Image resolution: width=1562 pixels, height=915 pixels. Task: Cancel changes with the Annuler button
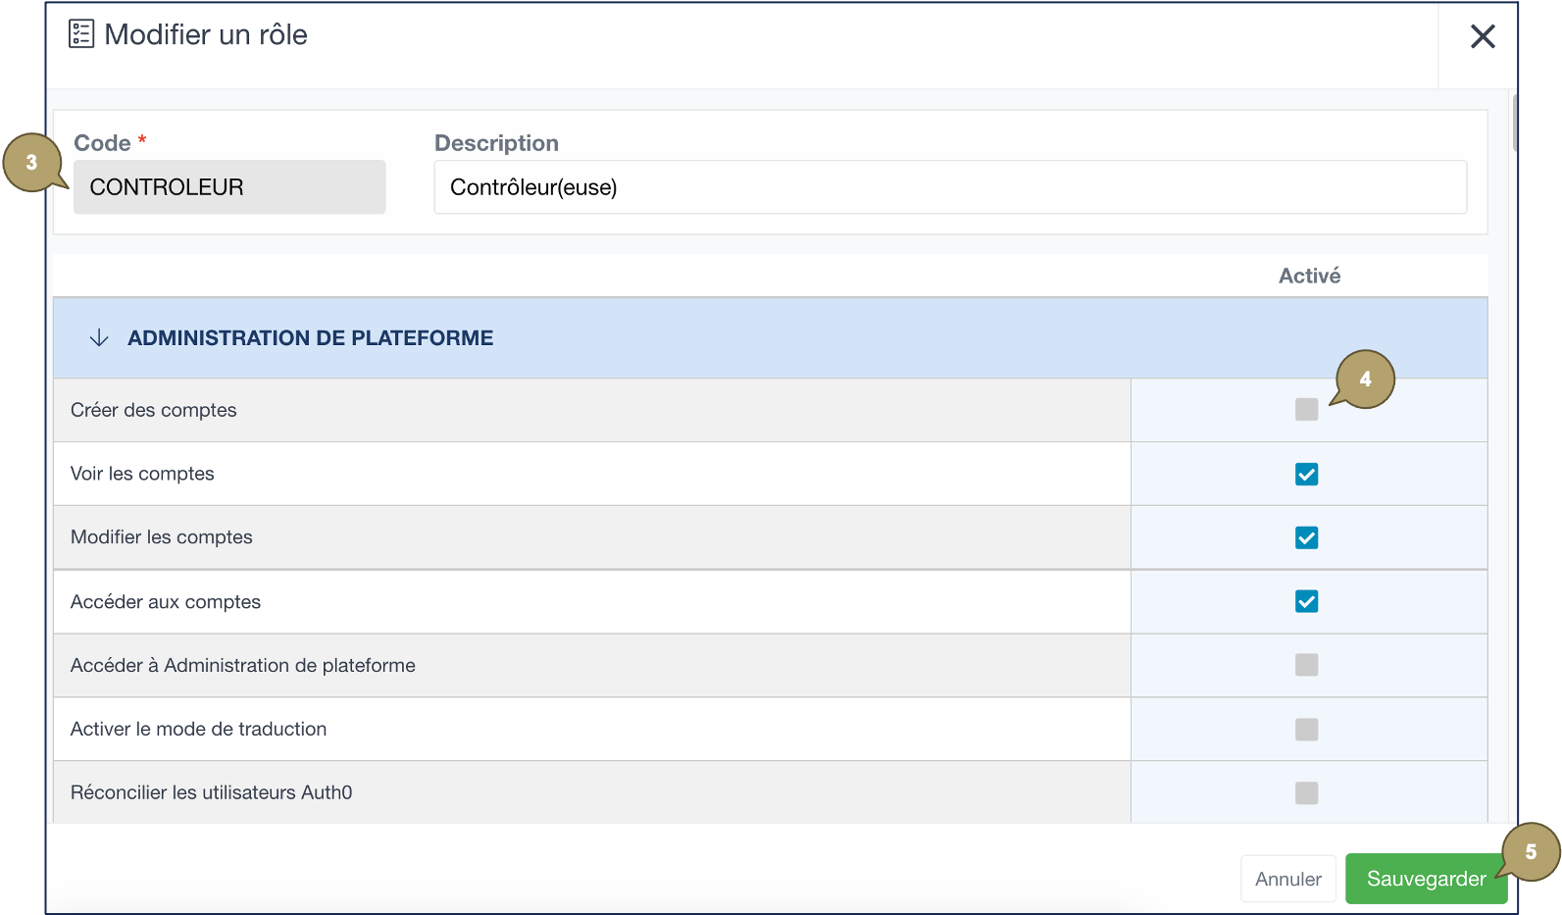click(x=1287, y=880)
